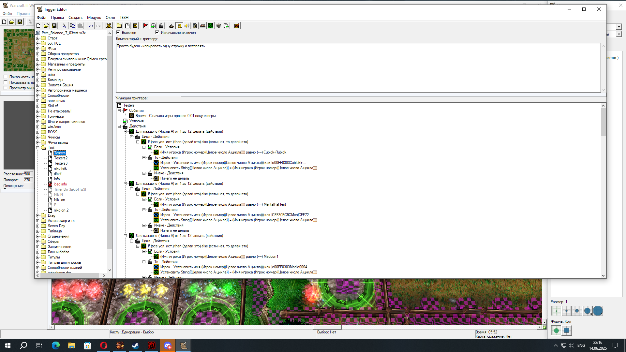Select 'Время - С начала игры прошло 0.01' event
Screen dimensions: 626x352
175,116
